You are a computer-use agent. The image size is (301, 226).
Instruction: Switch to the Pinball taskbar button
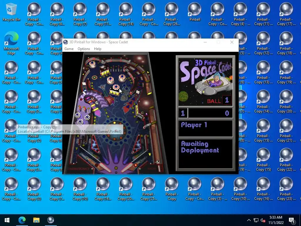[x=51, y=220]
